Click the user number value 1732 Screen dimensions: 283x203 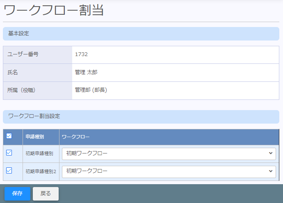click(81, 54)
